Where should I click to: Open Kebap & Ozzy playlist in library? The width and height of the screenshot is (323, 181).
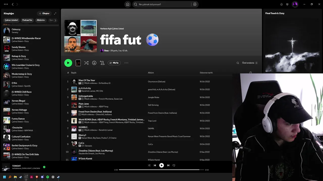tap(30, 58)
